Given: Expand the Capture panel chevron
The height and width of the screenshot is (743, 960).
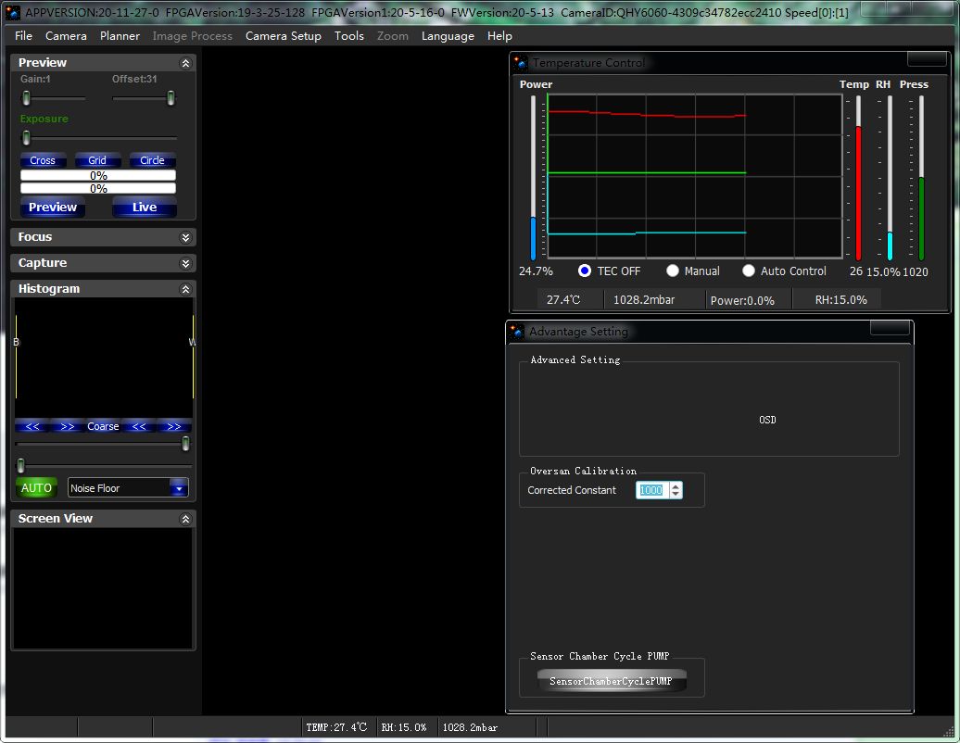Looking at the screenshot, I should [x=185, y=263].
